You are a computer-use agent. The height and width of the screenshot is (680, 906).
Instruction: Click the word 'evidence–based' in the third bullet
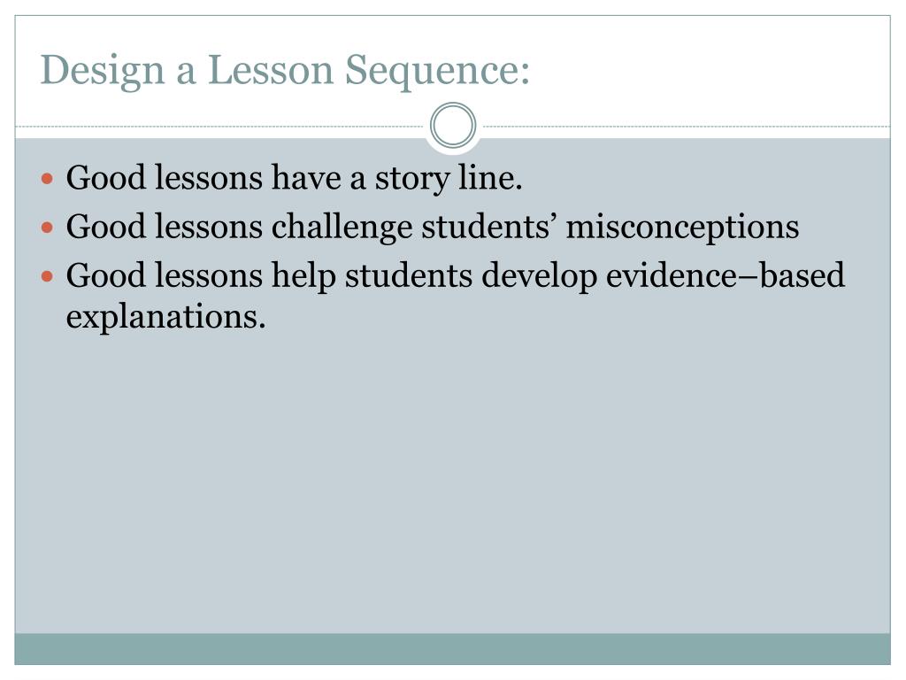point(726,276)
